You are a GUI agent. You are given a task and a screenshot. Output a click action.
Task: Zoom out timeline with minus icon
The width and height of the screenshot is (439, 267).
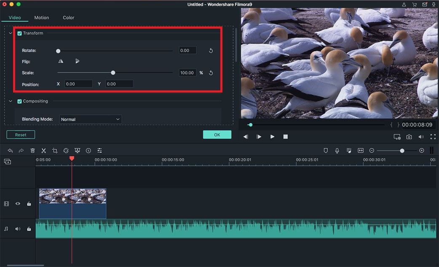click(x=372, y=151)
